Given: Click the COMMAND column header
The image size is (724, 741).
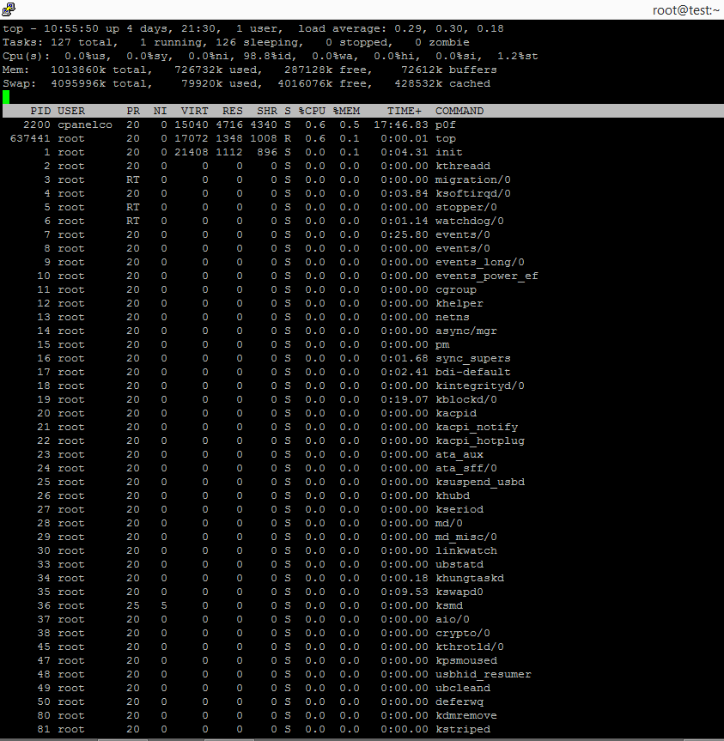Looking at the screenshot, I should pyautogui.click(x=459, y=111).
